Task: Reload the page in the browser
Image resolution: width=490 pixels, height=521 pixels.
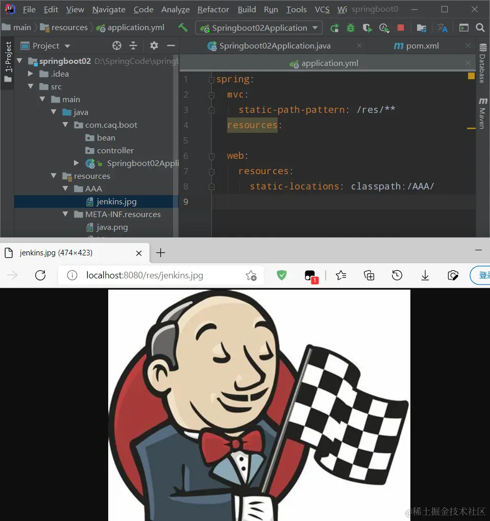Action: tap(40, 275)
